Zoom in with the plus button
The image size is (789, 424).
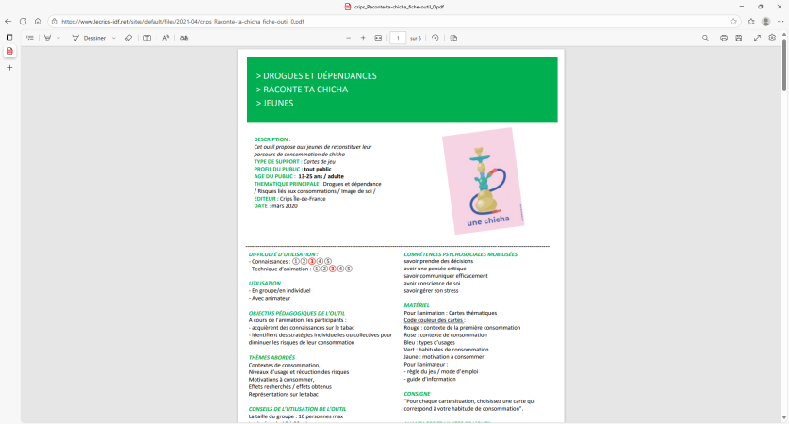pyautogui.click(x=363, y=38)
